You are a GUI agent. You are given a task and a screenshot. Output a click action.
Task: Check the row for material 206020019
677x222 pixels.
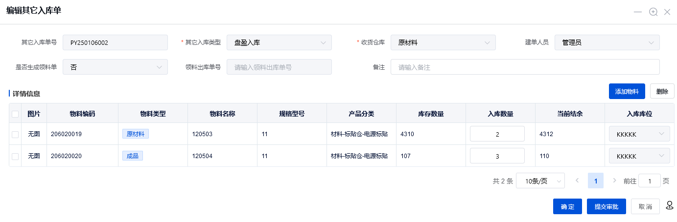point(15,134)
